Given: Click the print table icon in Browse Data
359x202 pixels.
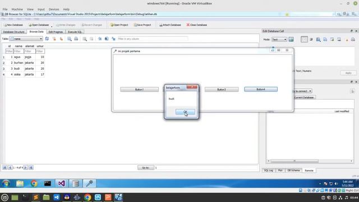Looking at the screenshot, I should 76,39.
